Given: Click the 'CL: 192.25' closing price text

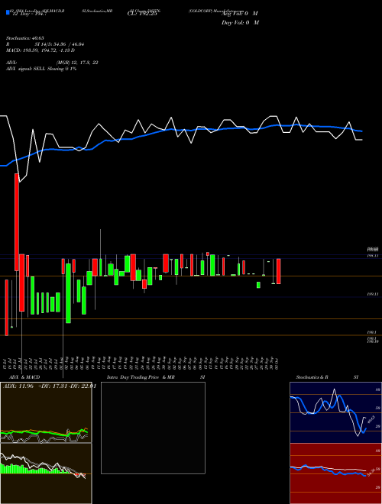Looking at the screenshot, I should tap(142, 14).
